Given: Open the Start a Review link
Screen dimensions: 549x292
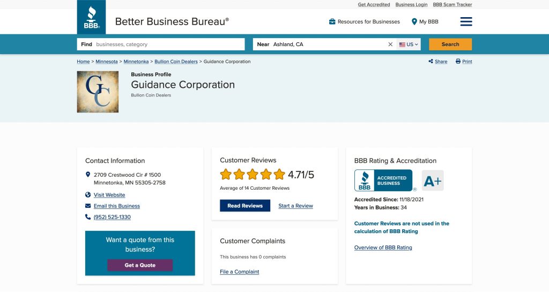Looking at the screenshot, I should tap(295, 206).
